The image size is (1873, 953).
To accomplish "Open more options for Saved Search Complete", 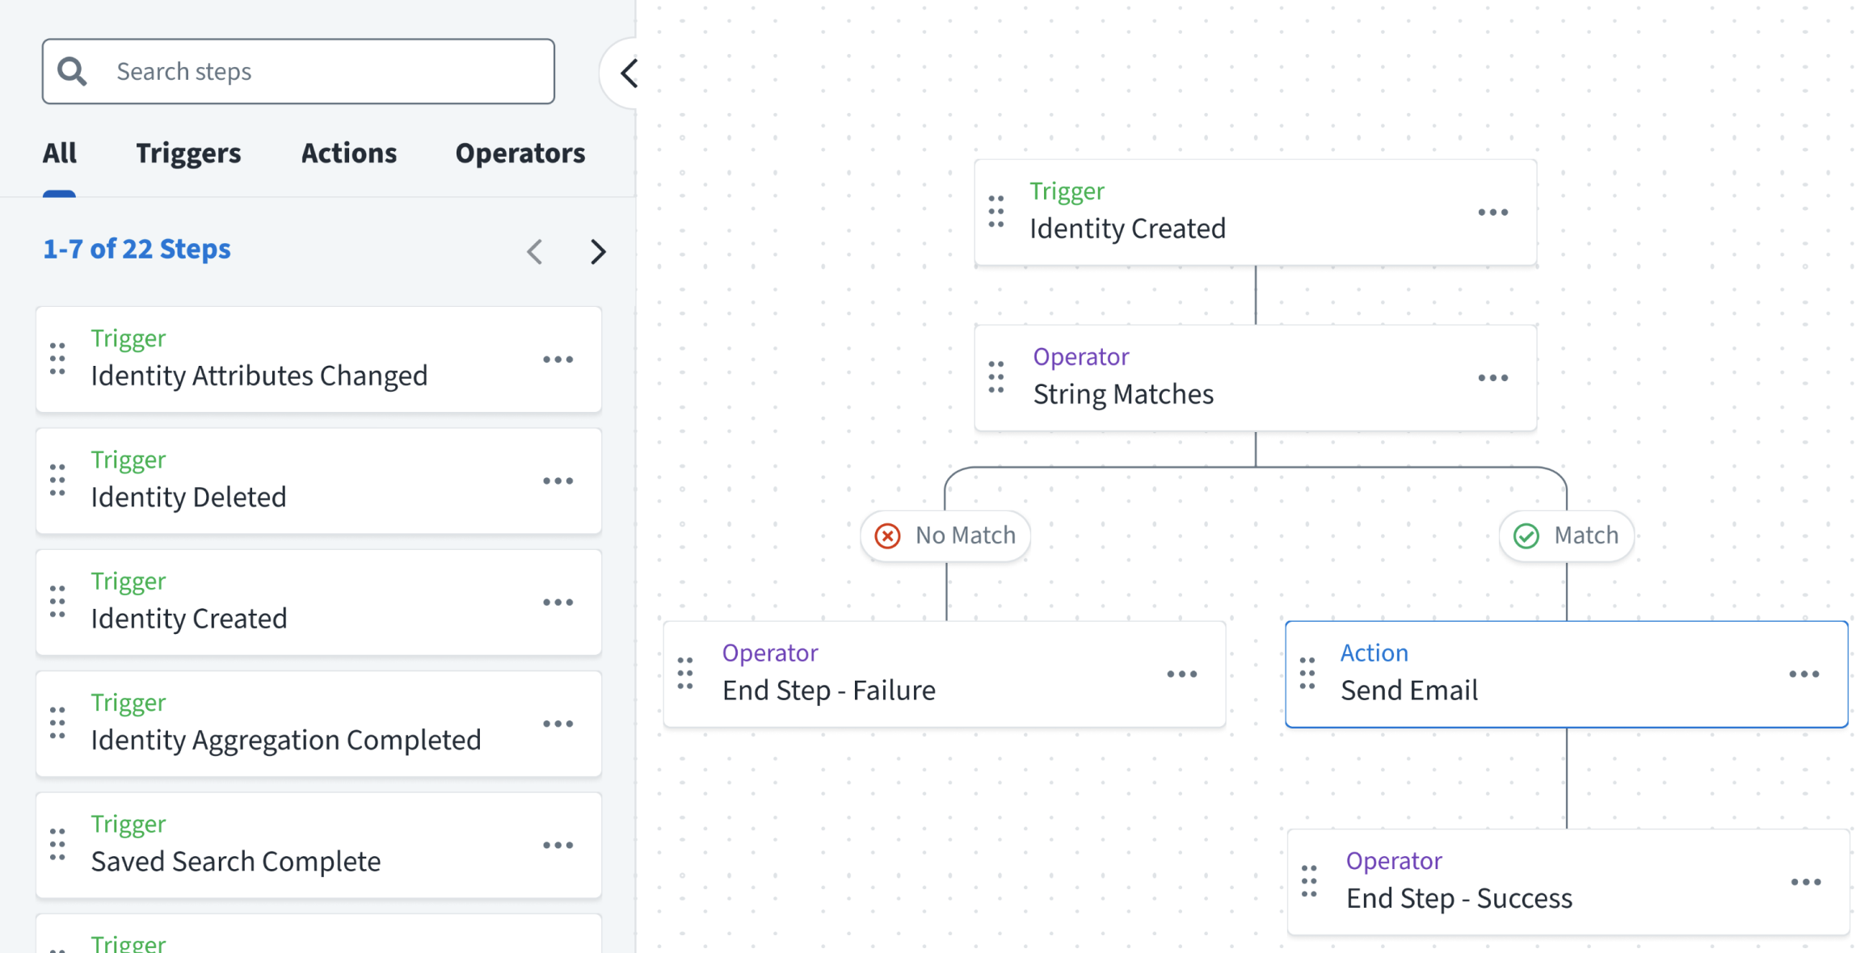I will pos(558,845).
